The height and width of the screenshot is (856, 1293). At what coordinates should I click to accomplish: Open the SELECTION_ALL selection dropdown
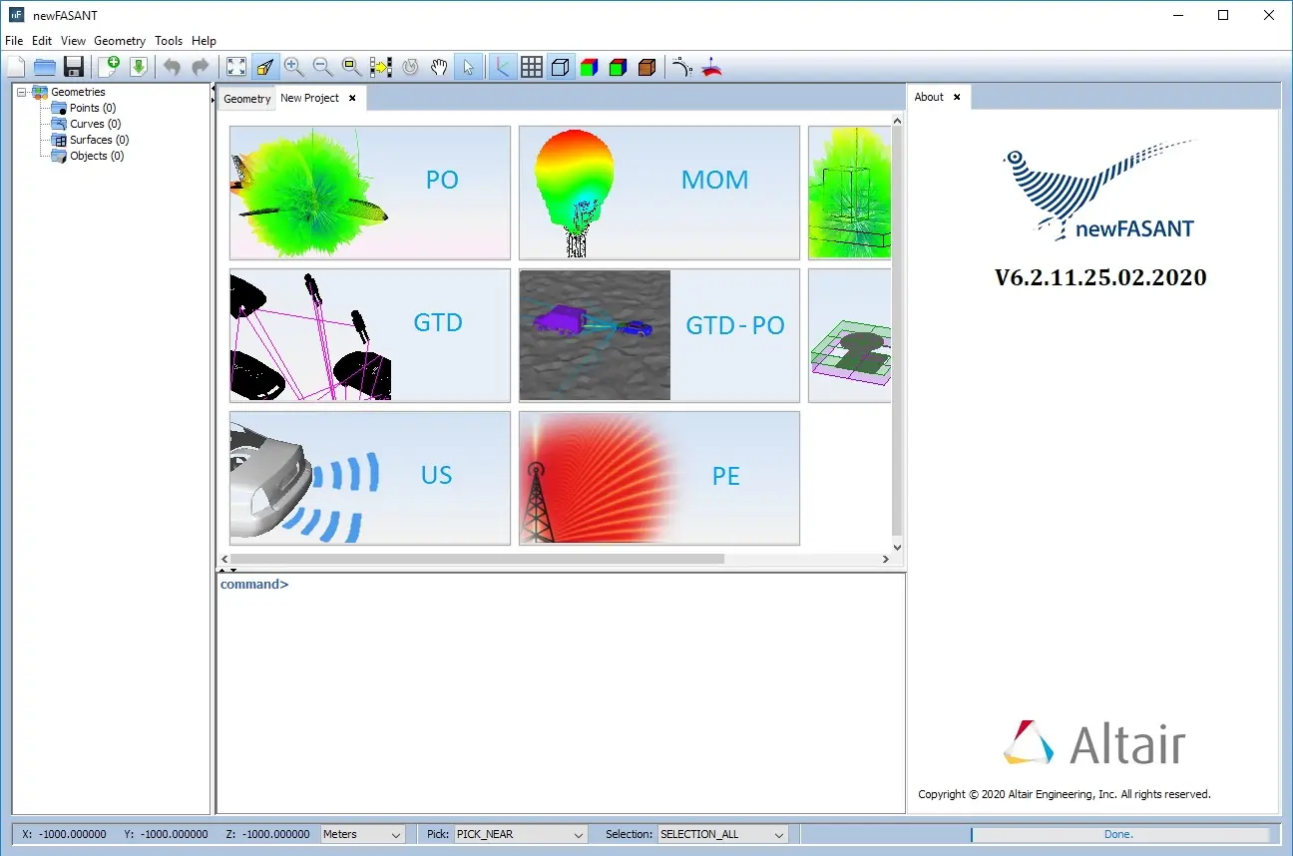point(723,834)
